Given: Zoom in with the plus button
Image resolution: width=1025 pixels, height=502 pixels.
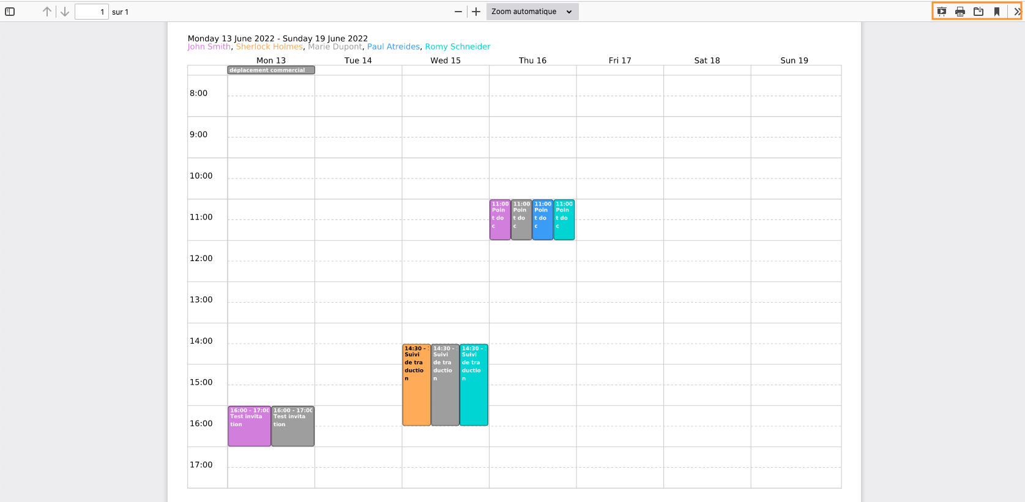Looking at the screenshot, I should (x=476, y=12).
